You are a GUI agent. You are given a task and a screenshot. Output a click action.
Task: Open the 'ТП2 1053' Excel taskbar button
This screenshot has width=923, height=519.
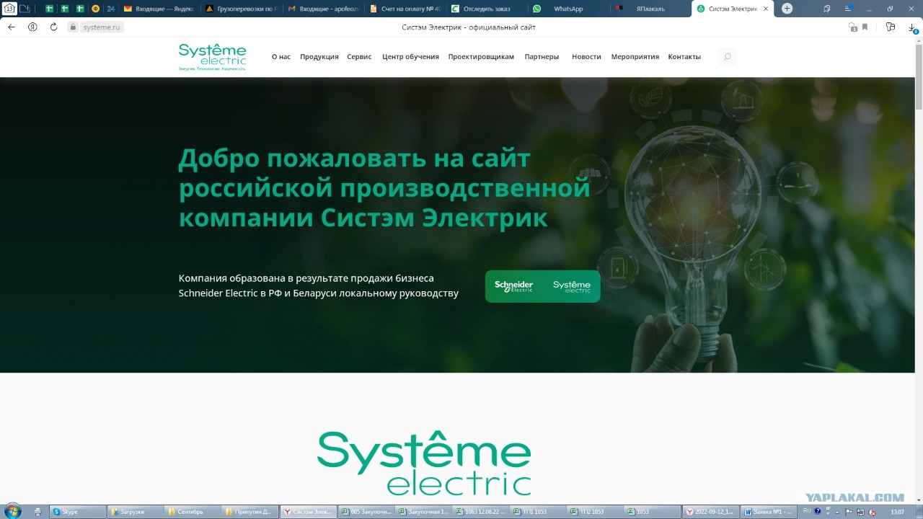[596, 512]
